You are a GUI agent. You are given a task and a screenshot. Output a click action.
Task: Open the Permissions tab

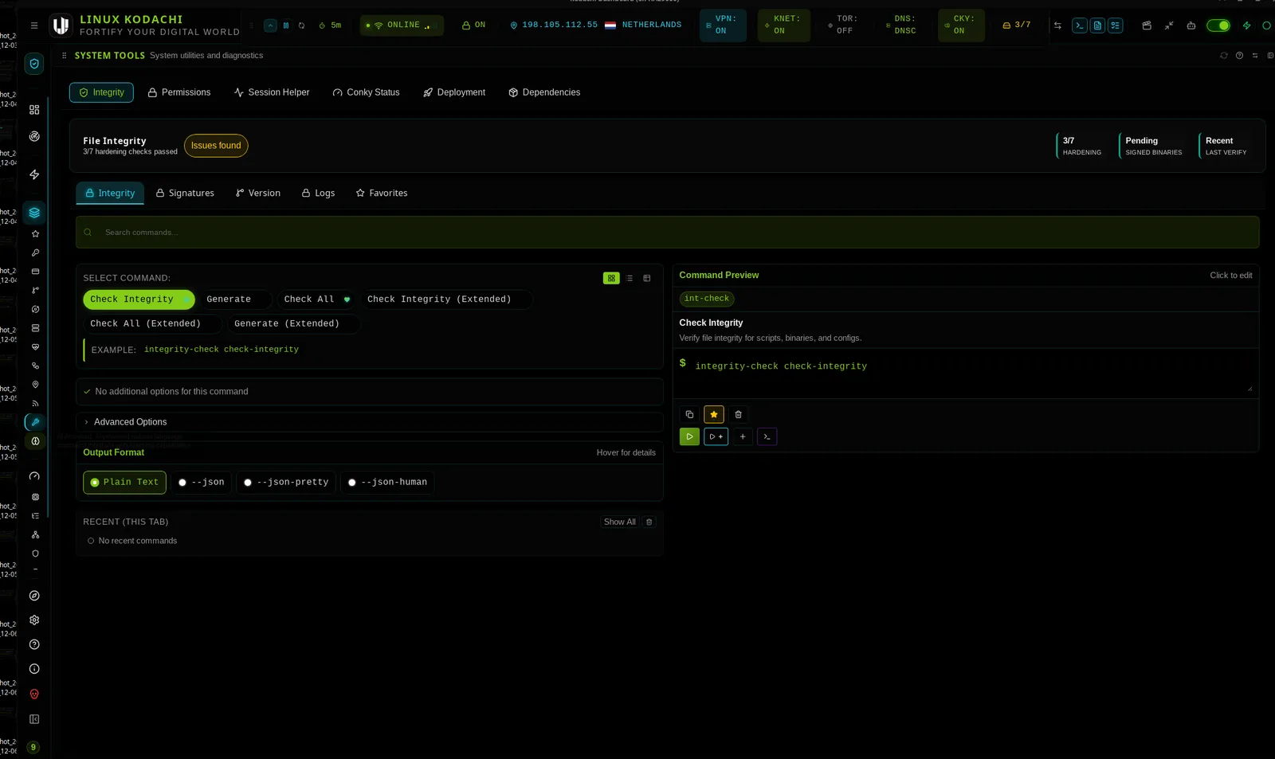pos(179,92)
